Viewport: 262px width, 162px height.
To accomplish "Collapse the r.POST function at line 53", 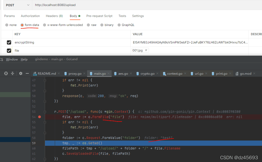I will pos(45,112).
